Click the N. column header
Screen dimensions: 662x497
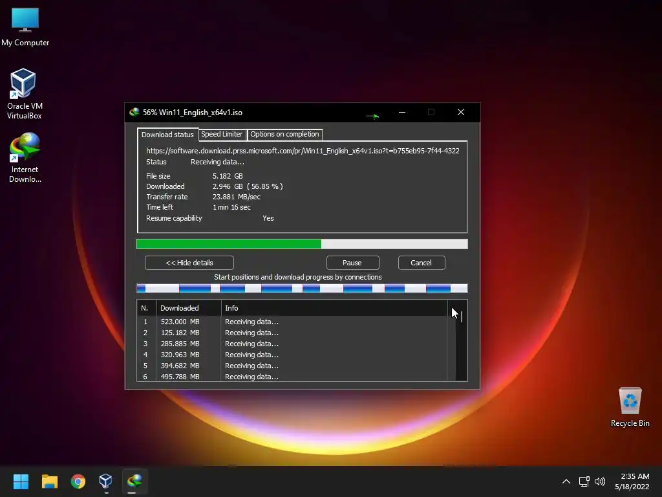(147, 308)
